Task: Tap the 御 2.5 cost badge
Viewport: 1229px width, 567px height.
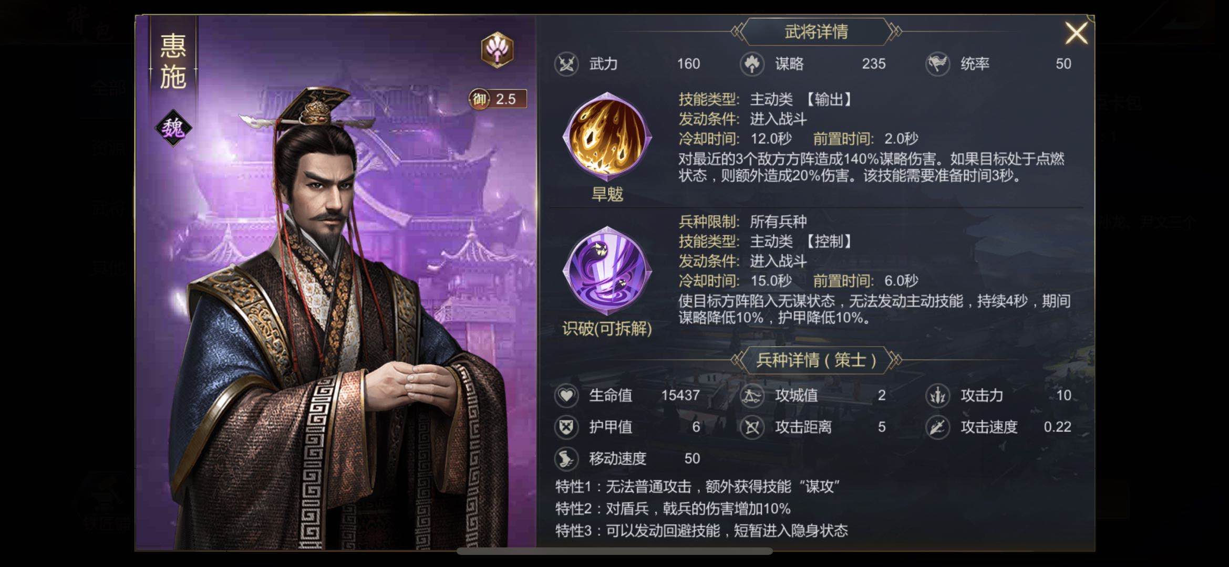Action: click(497, 99)
